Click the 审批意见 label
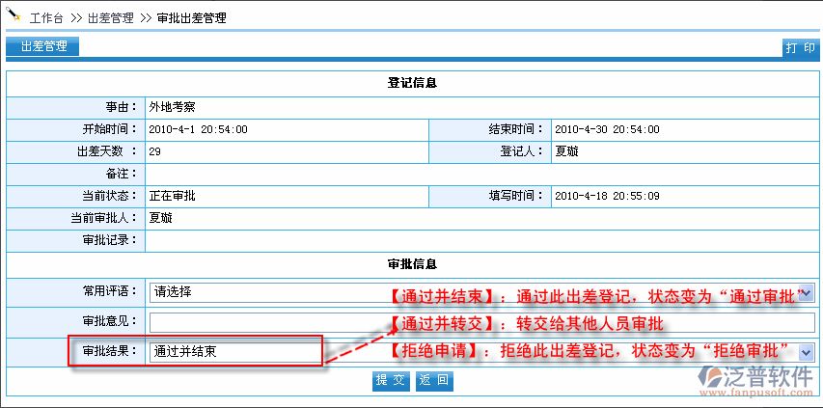The height and width of the screenshot is (408, 823). tap(110, 321)
